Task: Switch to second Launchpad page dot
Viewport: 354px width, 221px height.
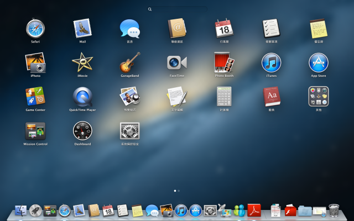Action: (179, 191)
